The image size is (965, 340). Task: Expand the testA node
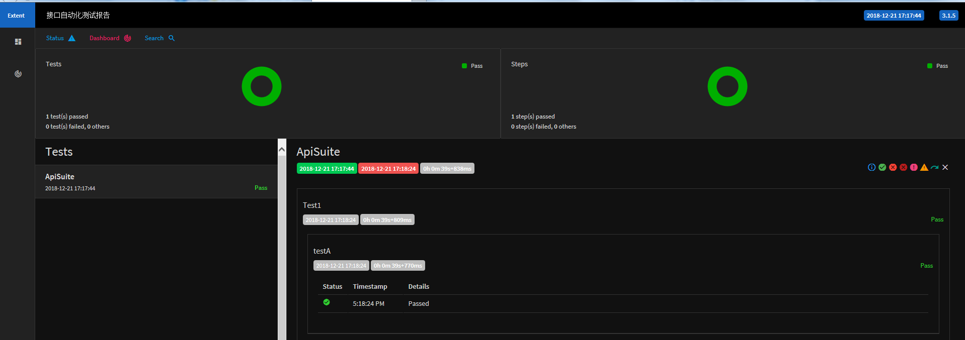pyautogui.click(x=322, y=251)
